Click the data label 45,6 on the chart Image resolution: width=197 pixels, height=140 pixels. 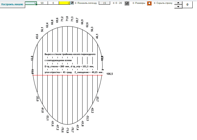pyautogui.click(x=37, y=36)
